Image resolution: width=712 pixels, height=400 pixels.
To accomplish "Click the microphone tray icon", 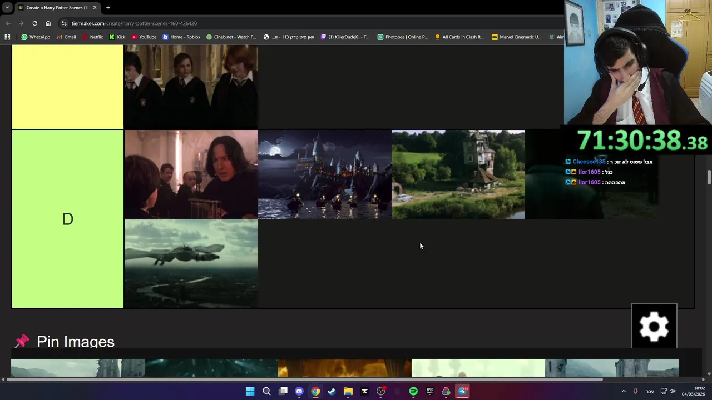I will (x=635, y=391).
